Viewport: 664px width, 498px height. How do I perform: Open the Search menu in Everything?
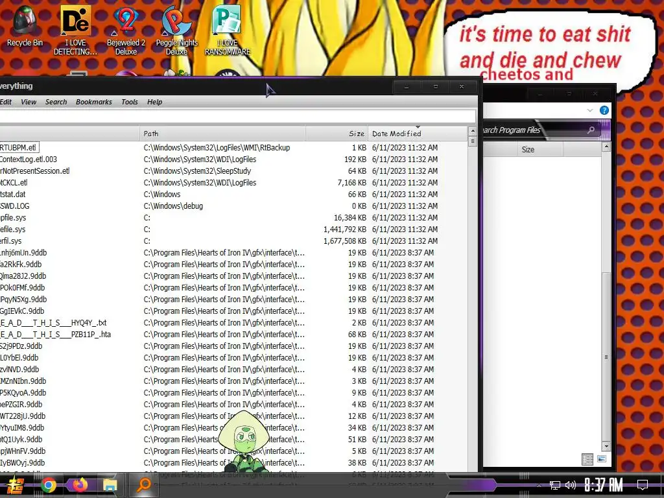(56, 102)
